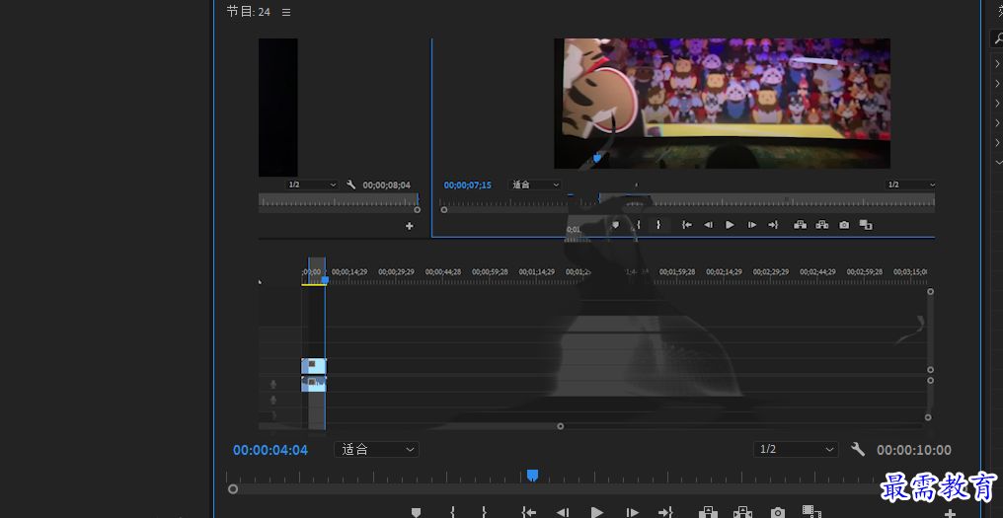
Task: Open small 适合 dropdown beside 00;00;07;15
Action: coord(535,185)
